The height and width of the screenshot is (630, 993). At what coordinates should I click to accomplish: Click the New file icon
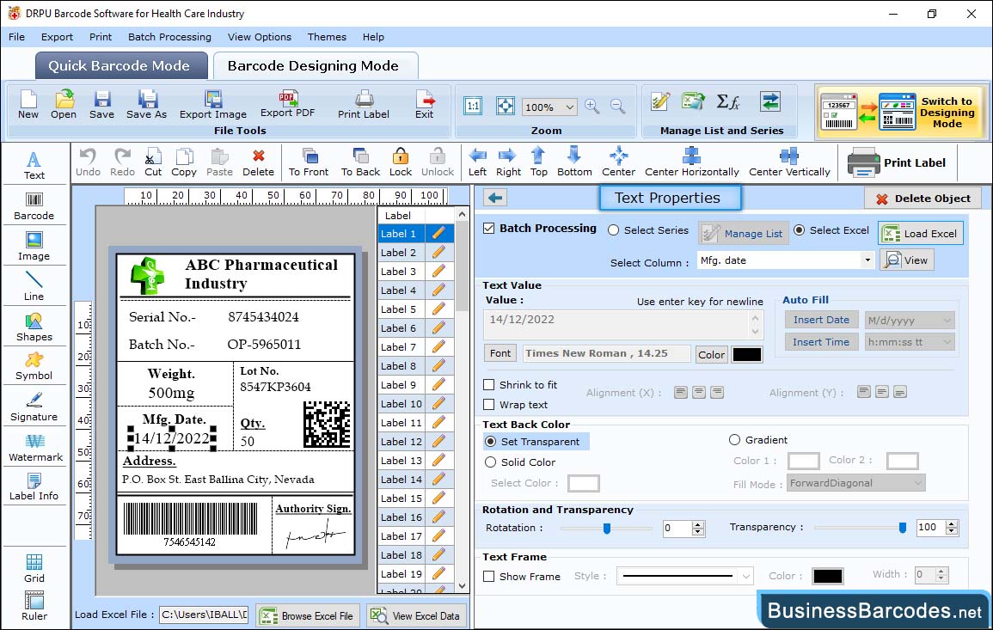click(x=28, y=105)
